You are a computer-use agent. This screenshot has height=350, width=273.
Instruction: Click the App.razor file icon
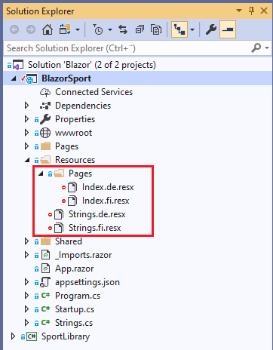tap(45, 269)
